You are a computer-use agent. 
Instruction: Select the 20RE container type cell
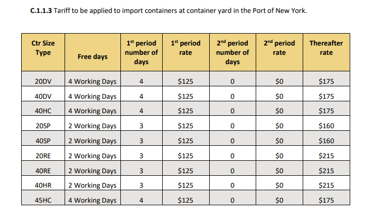coord(43,156)
